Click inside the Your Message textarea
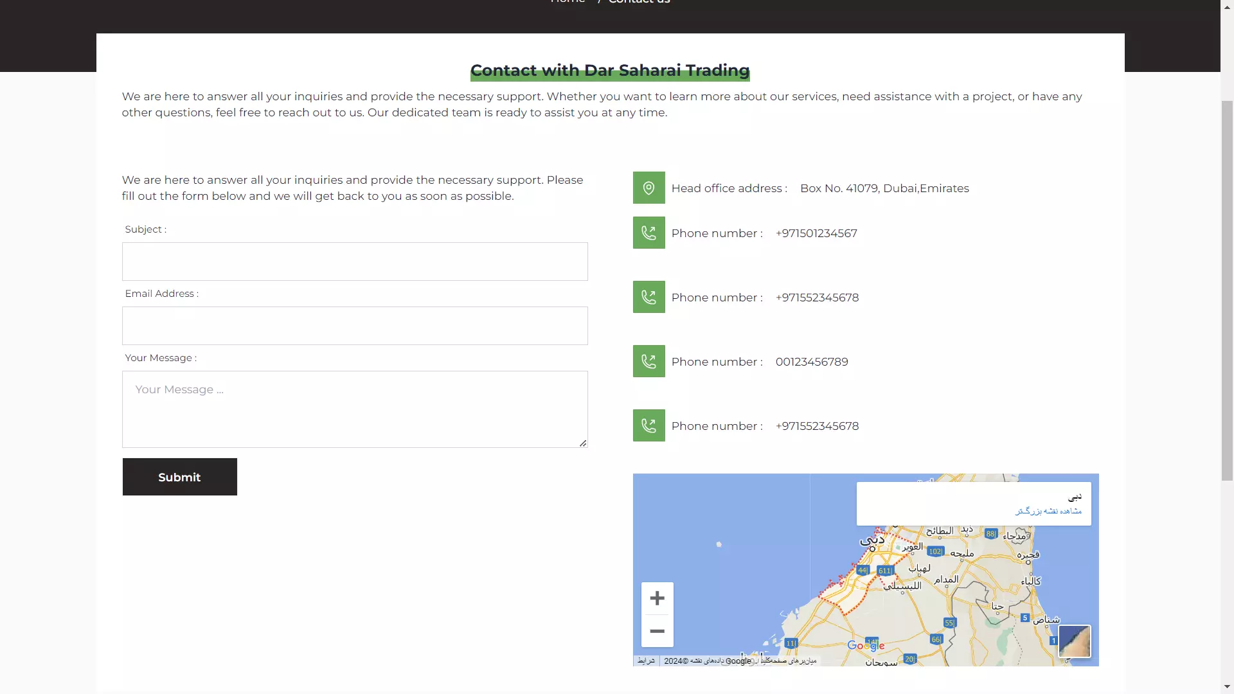The height and width of the screenshot is (694, 1234). (x=355, y=409)
